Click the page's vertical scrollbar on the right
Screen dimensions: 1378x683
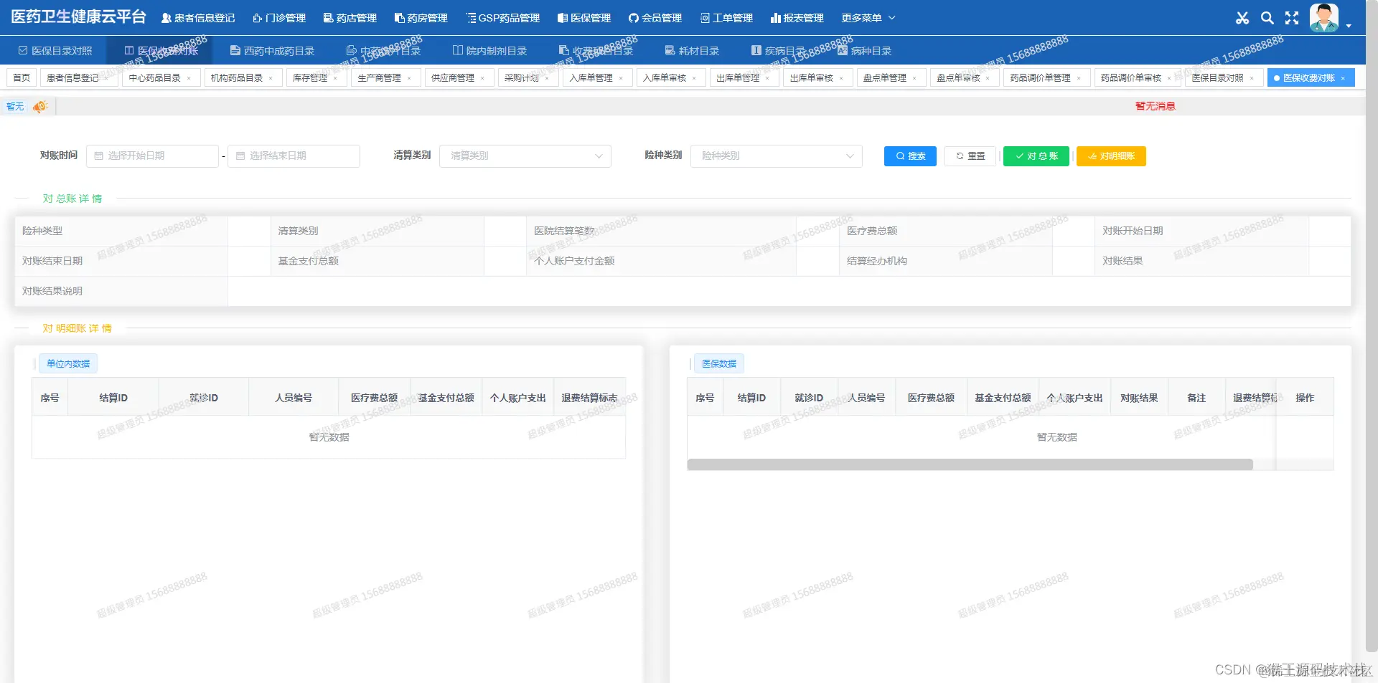pyautogui.click(x=1372, y=326)
